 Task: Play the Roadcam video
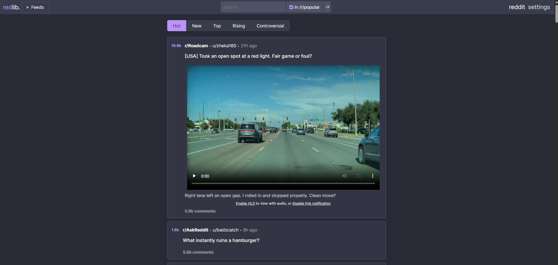(x=194, y=176)
